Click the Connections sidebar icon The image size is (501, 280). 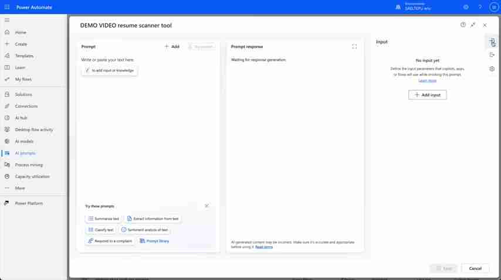pos(7,106)
